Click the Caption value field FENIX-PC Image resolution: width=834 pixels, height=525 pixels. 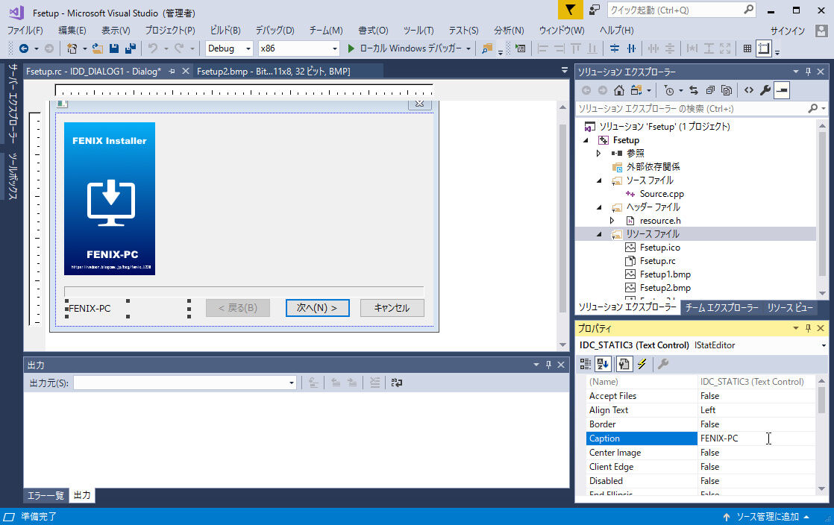point(756,438)
